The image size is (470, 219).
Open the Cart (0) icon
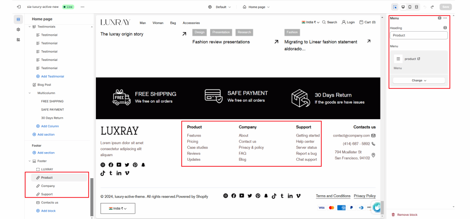point(361,22)
